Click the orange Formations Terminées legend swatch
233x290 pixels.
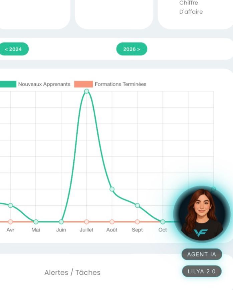tap(83, 84)
